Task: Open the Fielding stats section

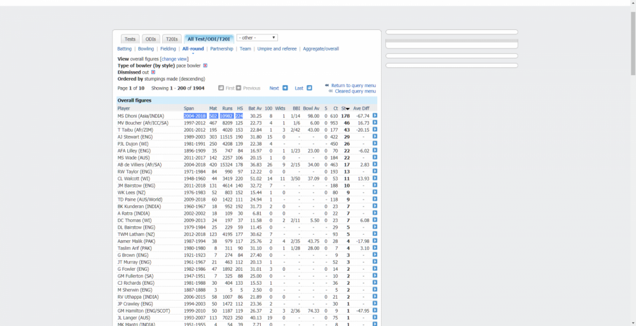Action: [x=169, y=49]
